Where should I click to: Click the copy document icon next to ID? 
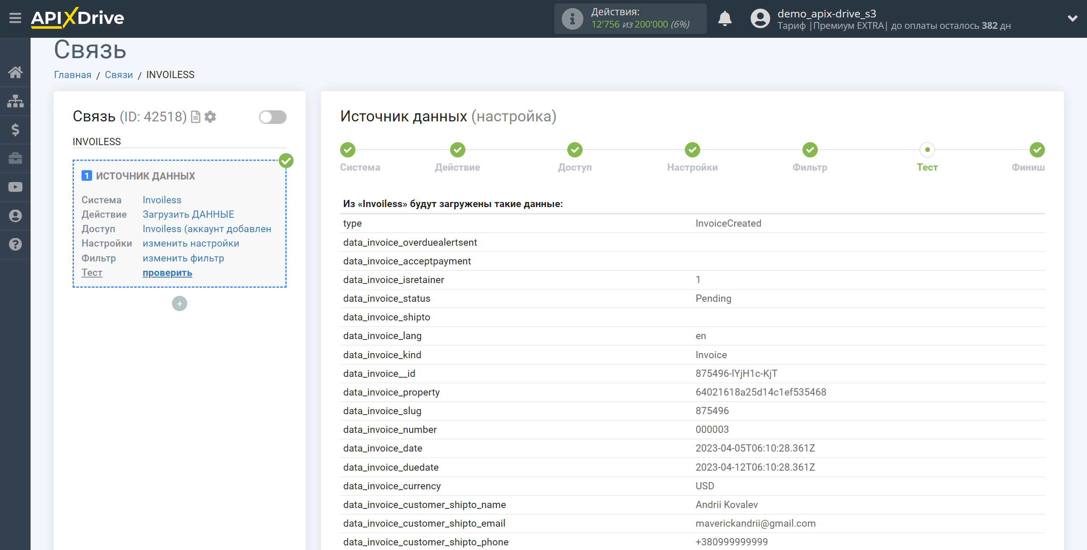(196, 117)
